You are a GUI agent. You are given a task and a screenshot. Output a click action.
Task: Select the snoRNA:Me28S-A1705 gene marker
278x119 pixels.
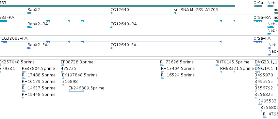[175, 13]
